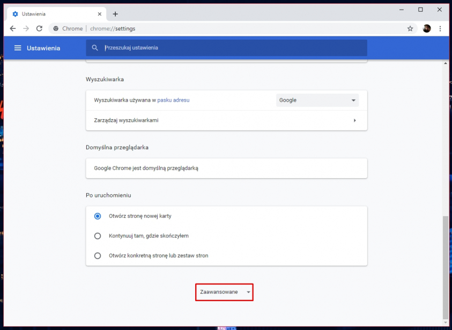Click the profile avatar icon
452x330 pixels.
tap(426, 28)
